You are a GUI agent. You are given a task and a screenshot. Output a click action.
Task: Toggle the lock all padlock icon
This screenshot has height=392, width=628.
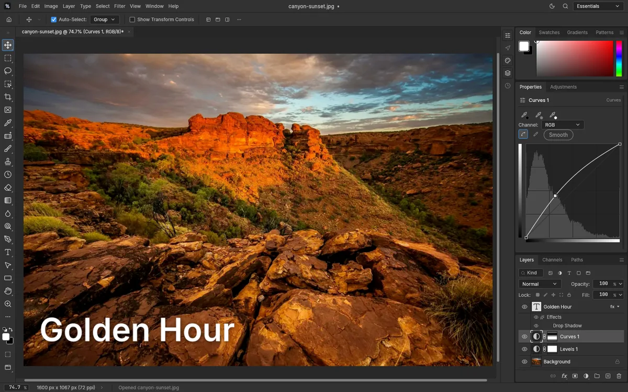pos(569,295)
